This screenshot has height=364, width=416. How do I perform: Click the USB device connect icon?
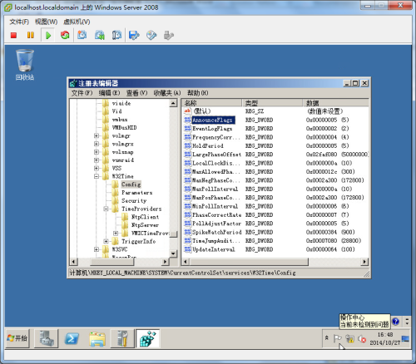(169, 35)
